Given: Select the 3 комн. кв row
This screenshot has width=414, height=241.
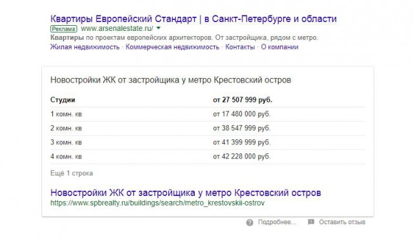Looking at the screenshot, I should click(208, 142).
